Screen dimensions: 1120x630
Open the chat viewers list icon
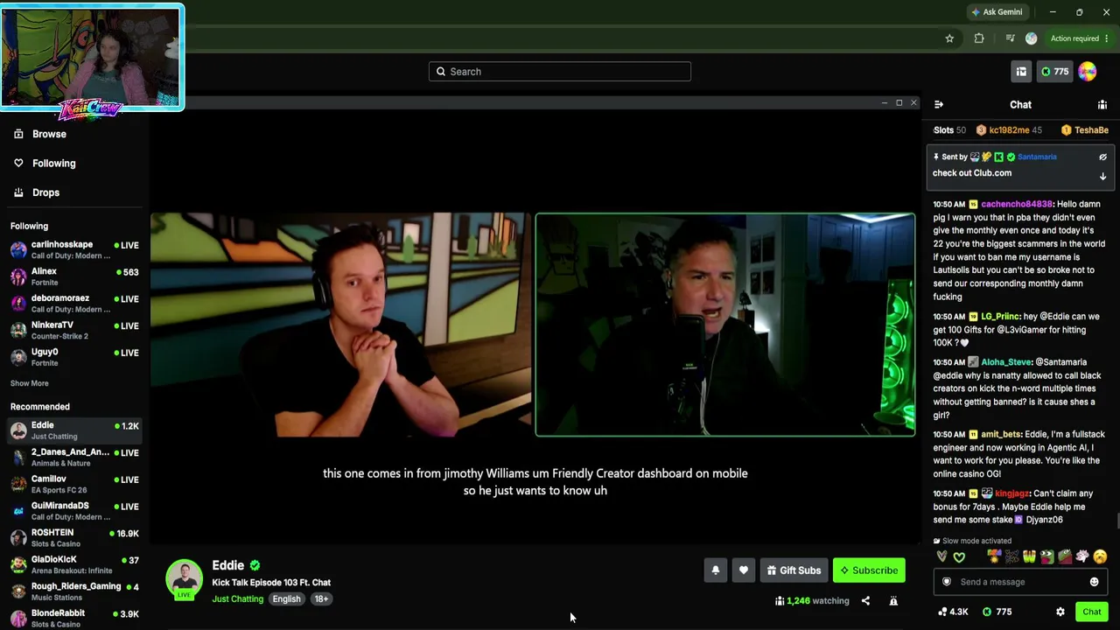pyautogui.click(x=1102, y=105)
